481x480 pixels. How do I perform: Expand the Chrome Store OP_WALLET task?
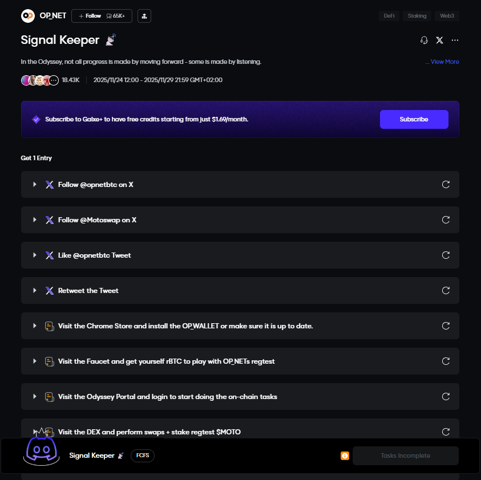pos(35,326)
